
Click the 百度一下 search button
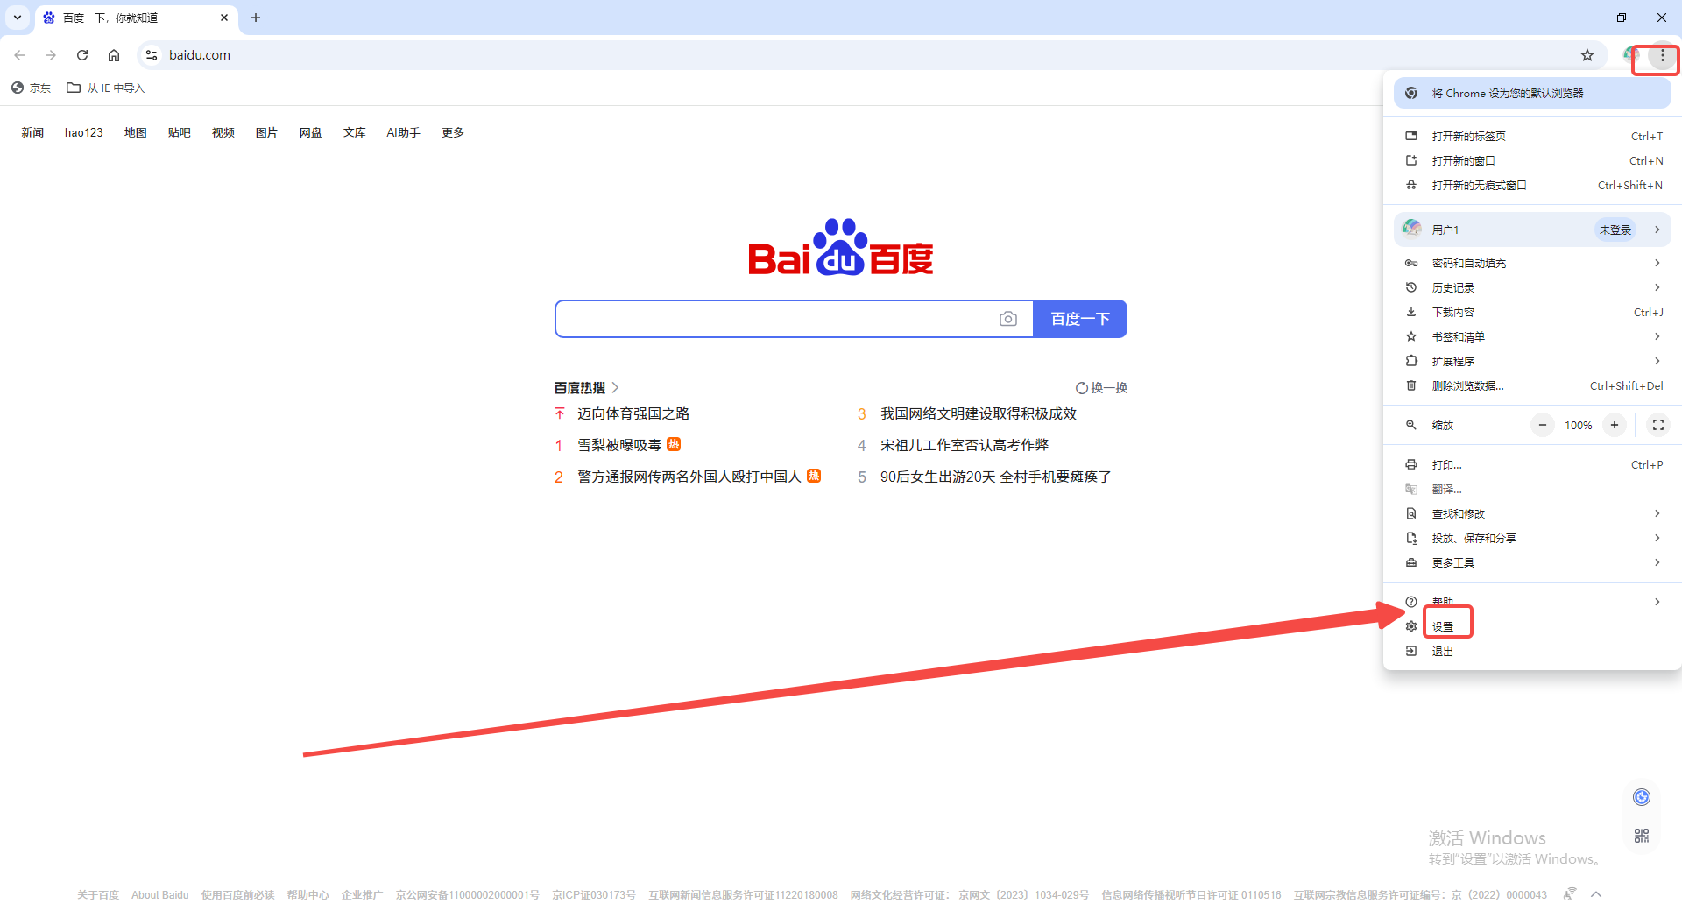[x=1080, y=319]
